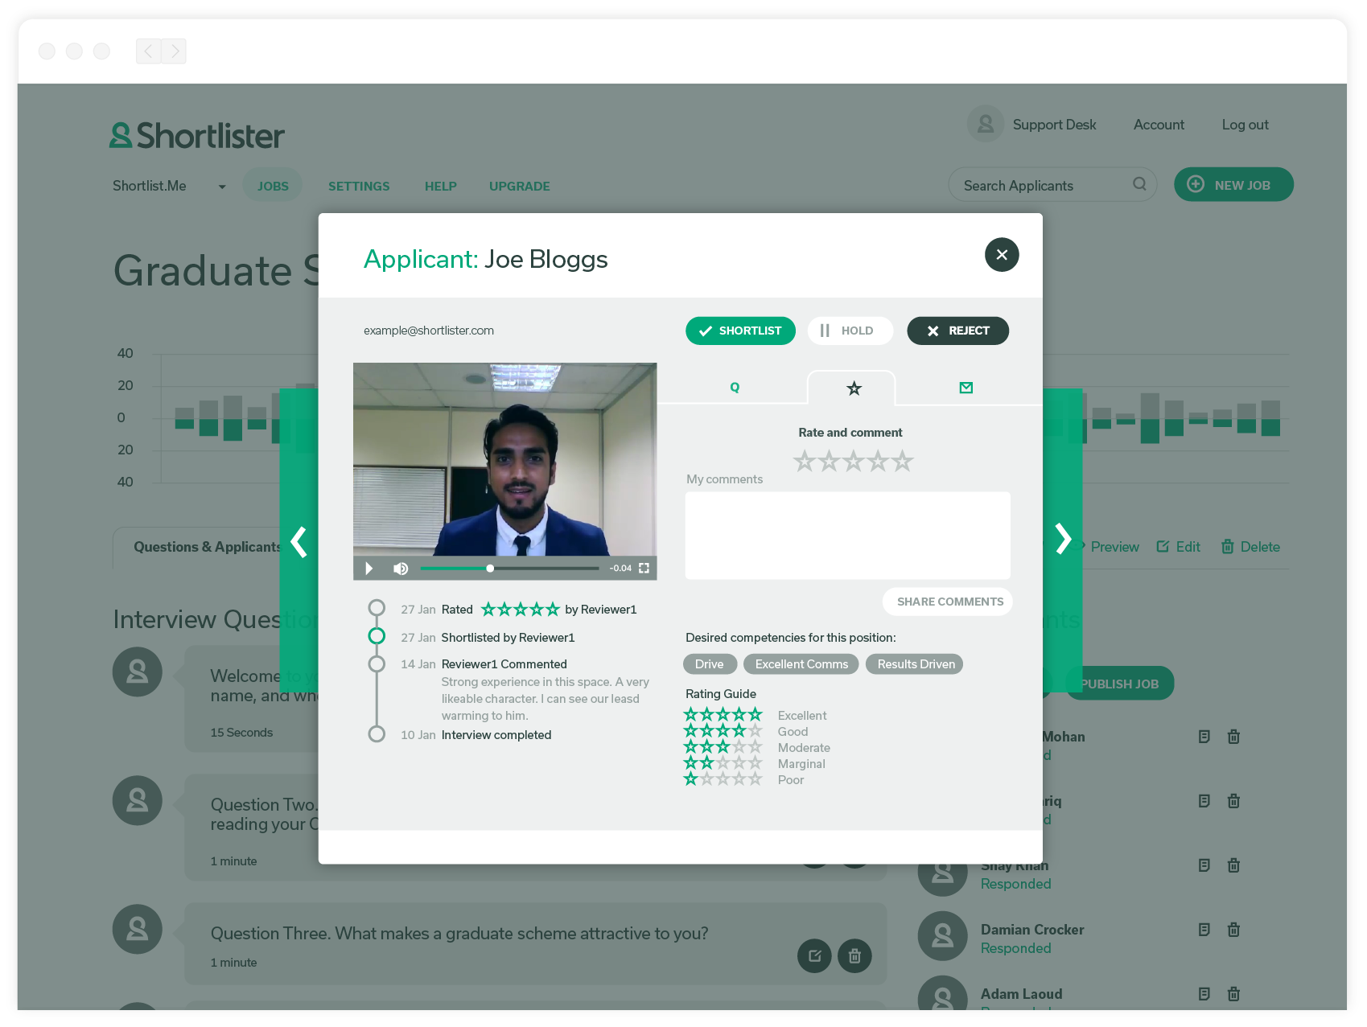Click inside the My comments text box
The image size is (1367, 1027).
[847, 536]
